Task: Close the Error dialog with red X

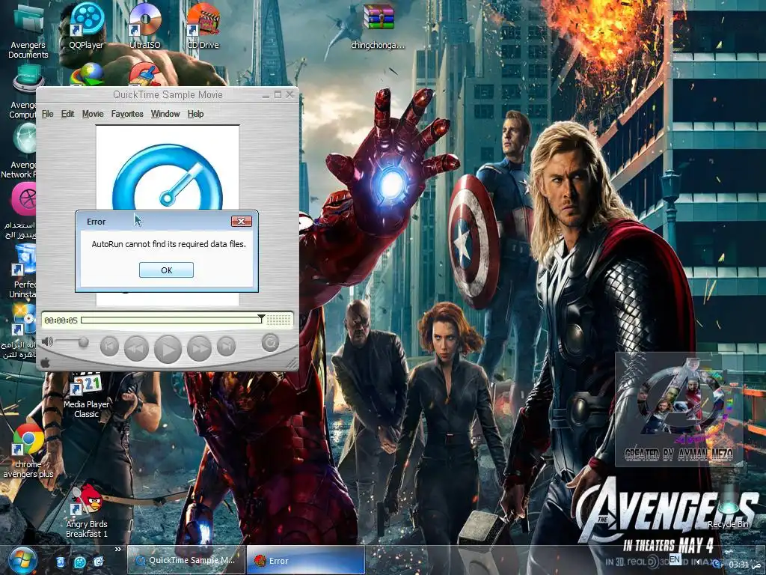Action: [242, 221]
